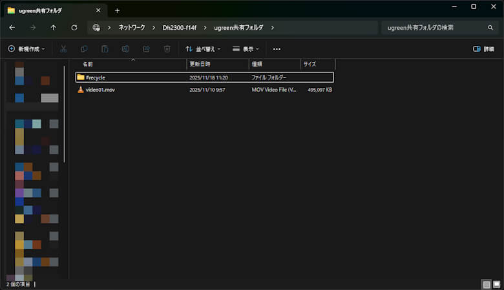
Task: Toggle the 詳細 details pane
Action: pyautogui.click(x=483, y=49)
